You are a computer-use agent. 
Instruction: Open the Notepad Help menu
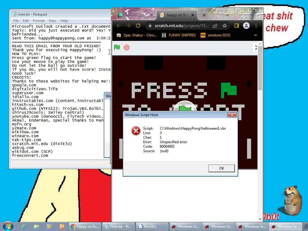64,21
